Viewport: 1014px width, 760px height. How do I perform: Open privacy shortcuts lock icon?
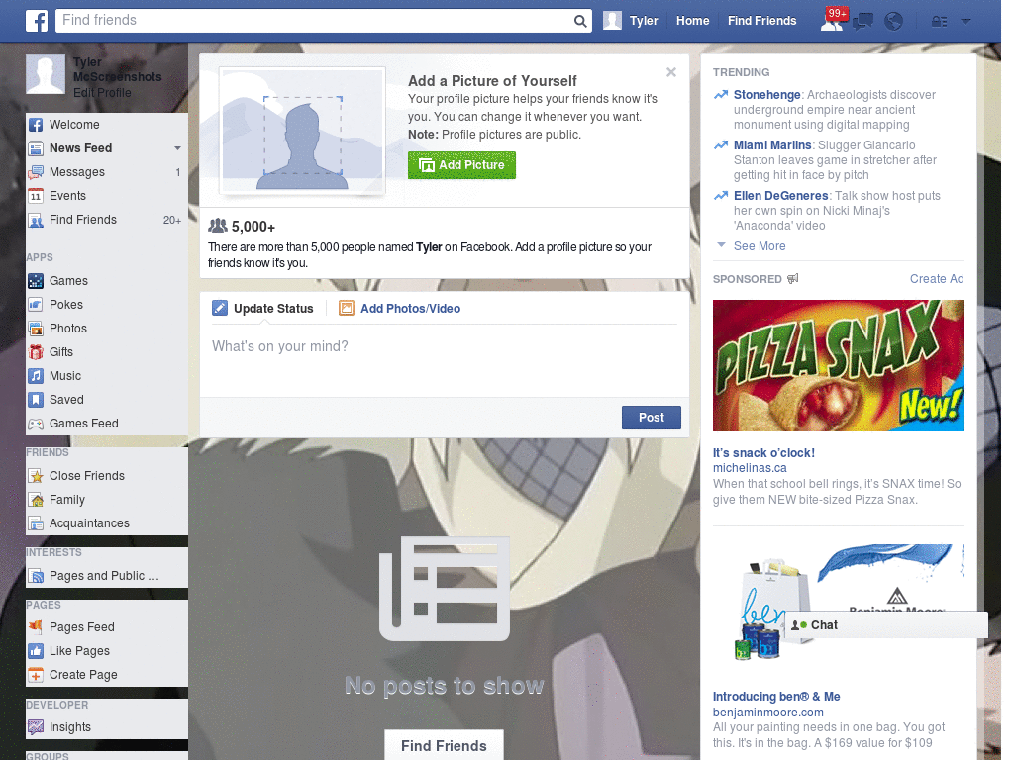point(939,22)
